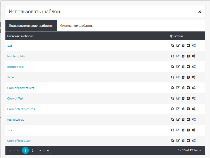
Task: Switch to Системные шаблоны tab
Action: (77, 26)
